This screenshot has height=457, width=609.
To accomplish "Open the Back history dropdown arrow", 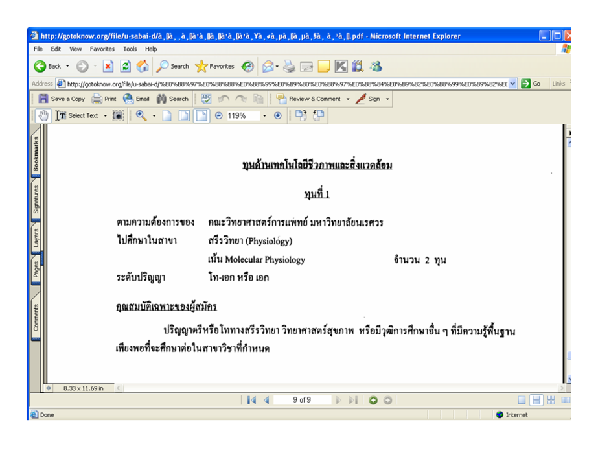I will 67,67.
